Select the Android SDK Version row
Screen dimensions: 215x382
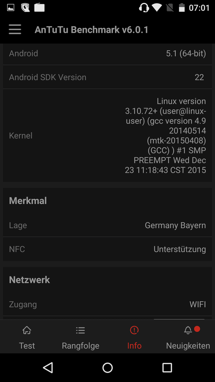coord(107,77)
